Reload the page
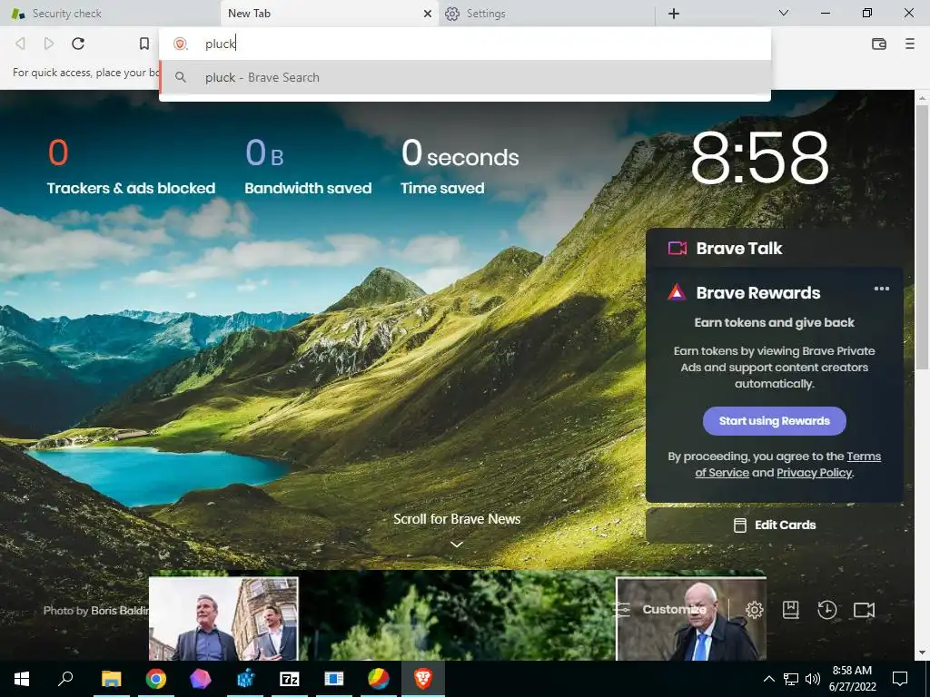 pyautogui.click(x=78, y=44)
